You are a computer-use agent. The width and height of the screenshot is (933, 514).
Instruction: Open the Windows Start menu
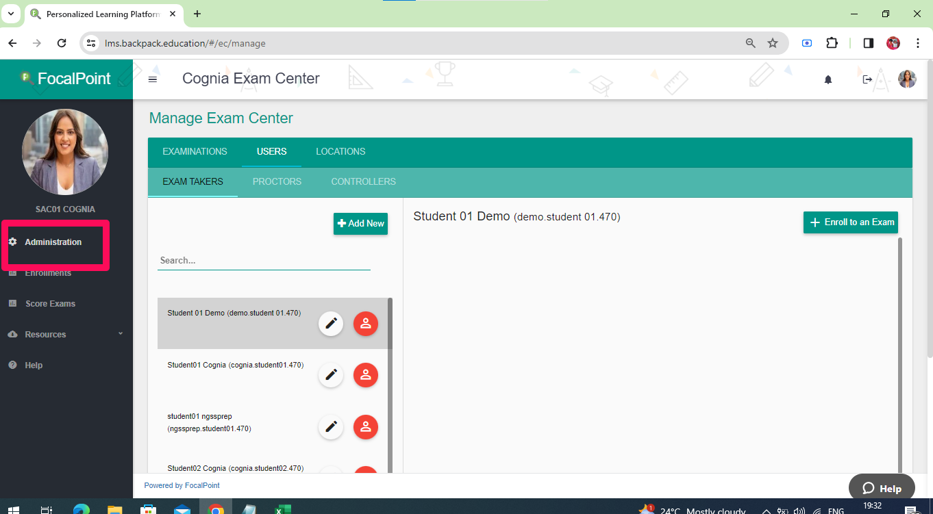(x=12, y=509)
